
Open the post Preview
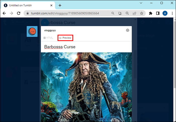pos(65,38)
